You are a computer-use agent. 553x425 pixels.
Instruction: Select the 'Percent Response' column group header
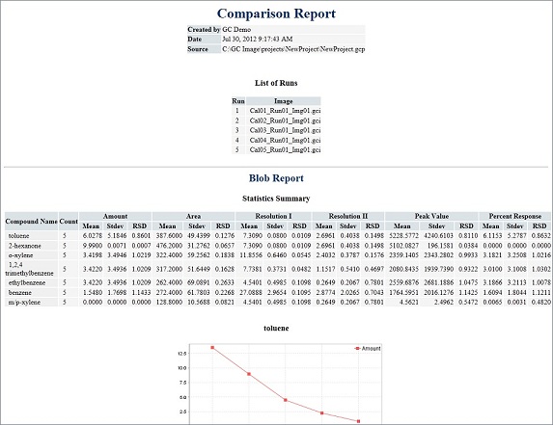pos(515,216)
